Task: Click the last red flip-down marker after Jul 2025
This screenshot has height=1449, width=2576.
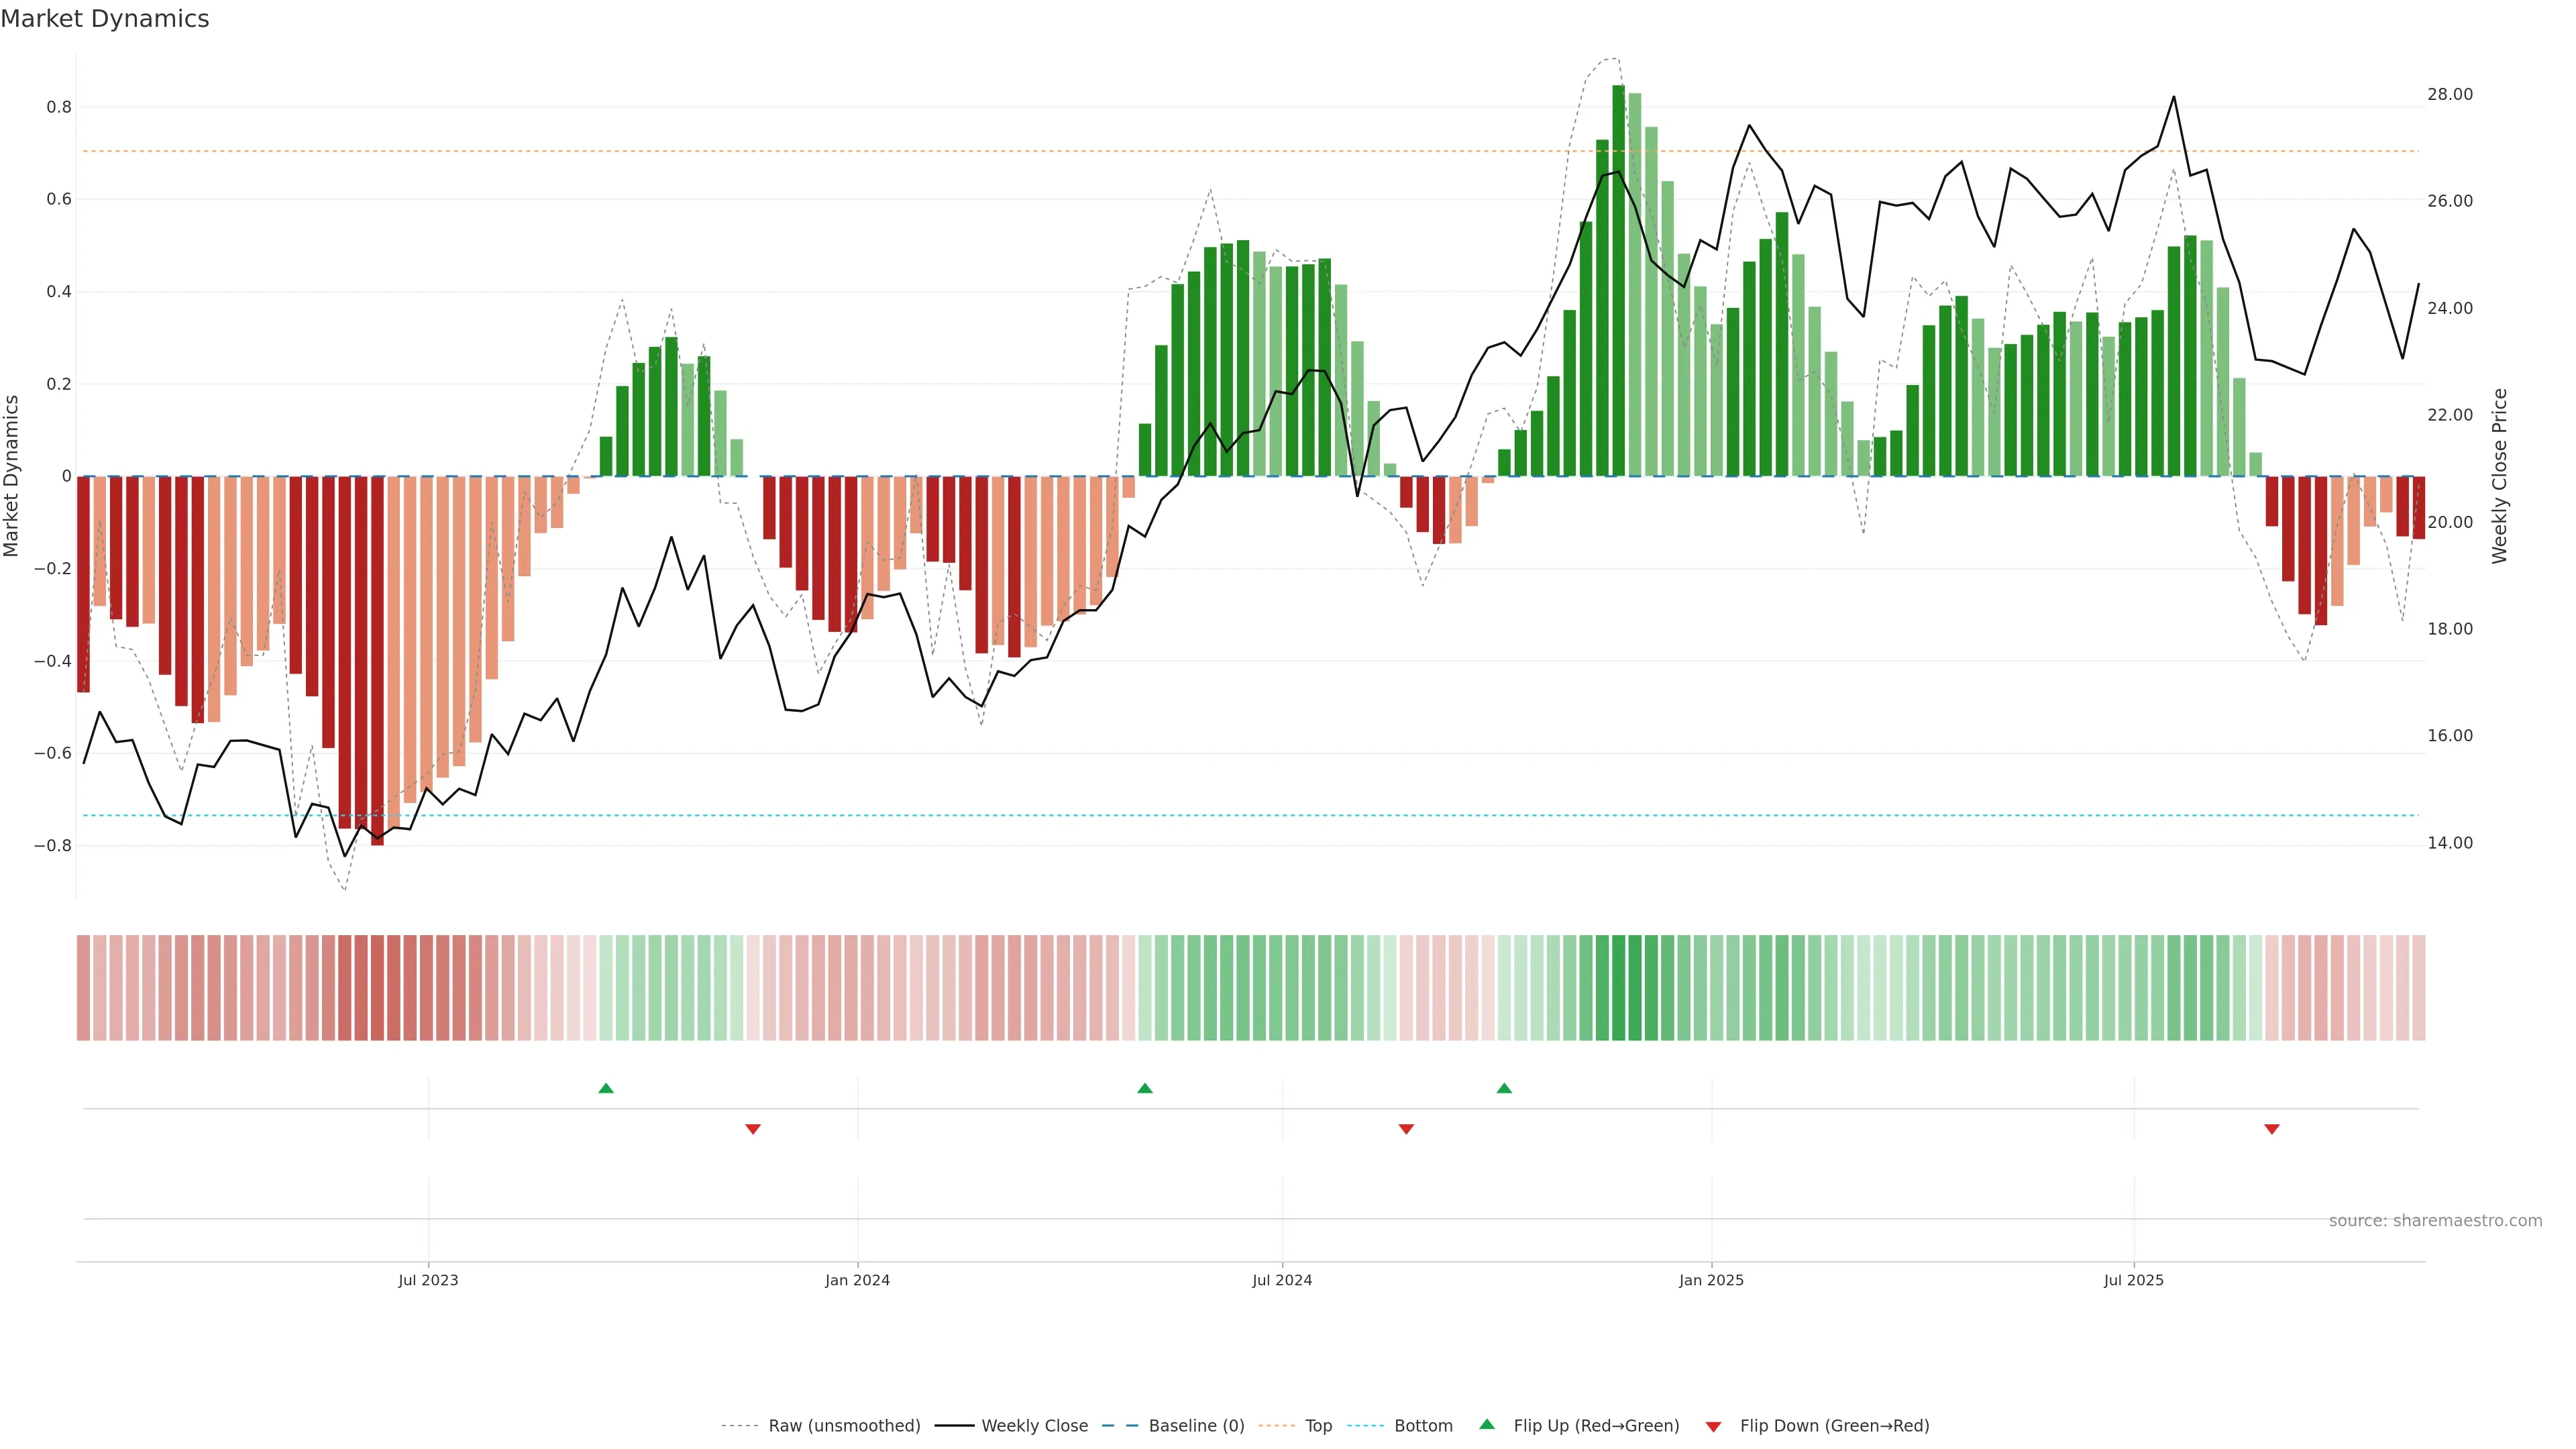Action: (x=2272, y=1129)
